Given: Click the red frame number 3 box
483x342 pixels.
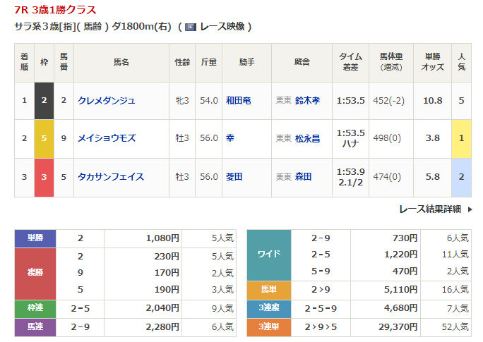Looking at the screenshot, I should coord(44,177).
